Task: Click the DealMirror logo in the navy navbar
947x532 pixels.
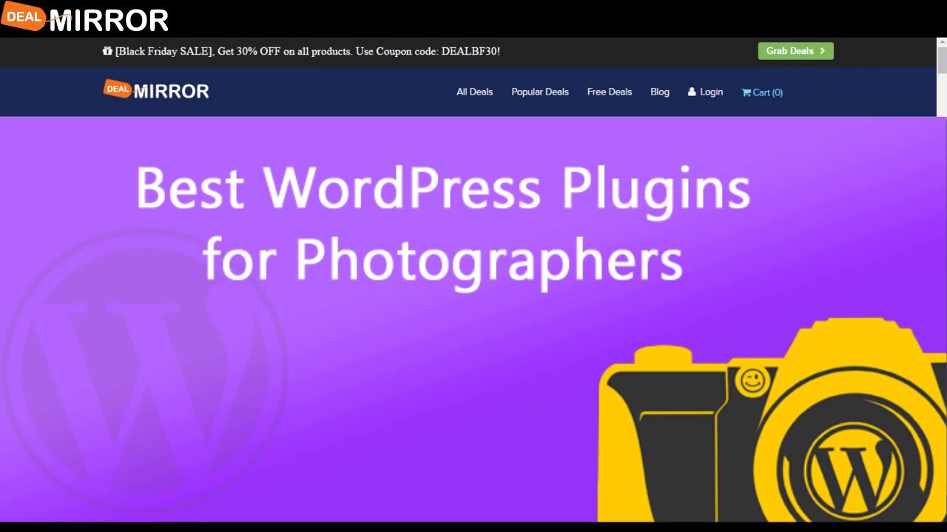Action: pos(156,90)
